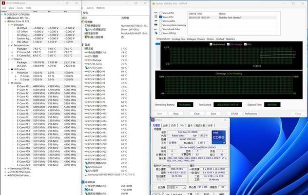Click the DESKTOP-O7PG0B6 computer icon in HWMonitor
Screen dimensions: 308x195
pyautogui.click(x=5, y=15)
